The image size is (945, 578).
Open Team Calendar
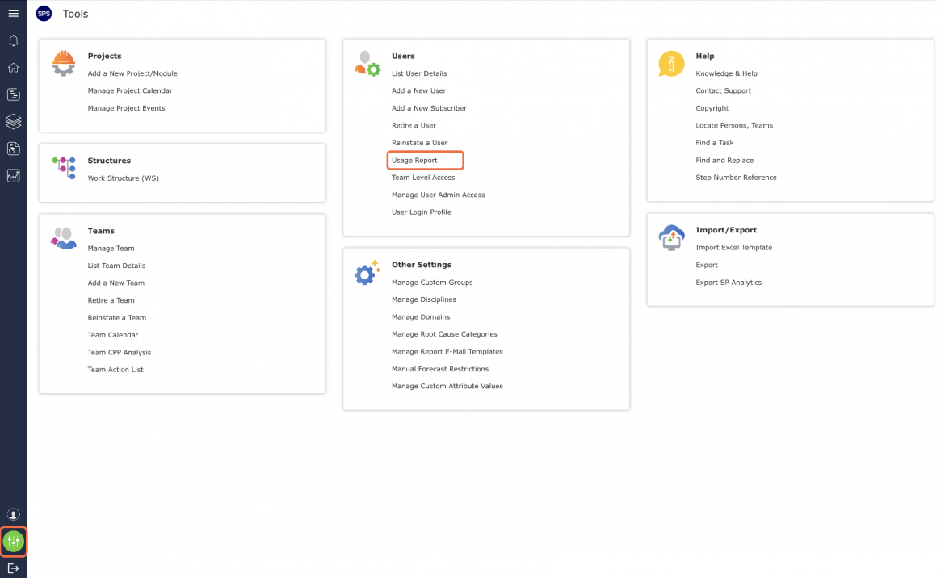pos(113,335)
